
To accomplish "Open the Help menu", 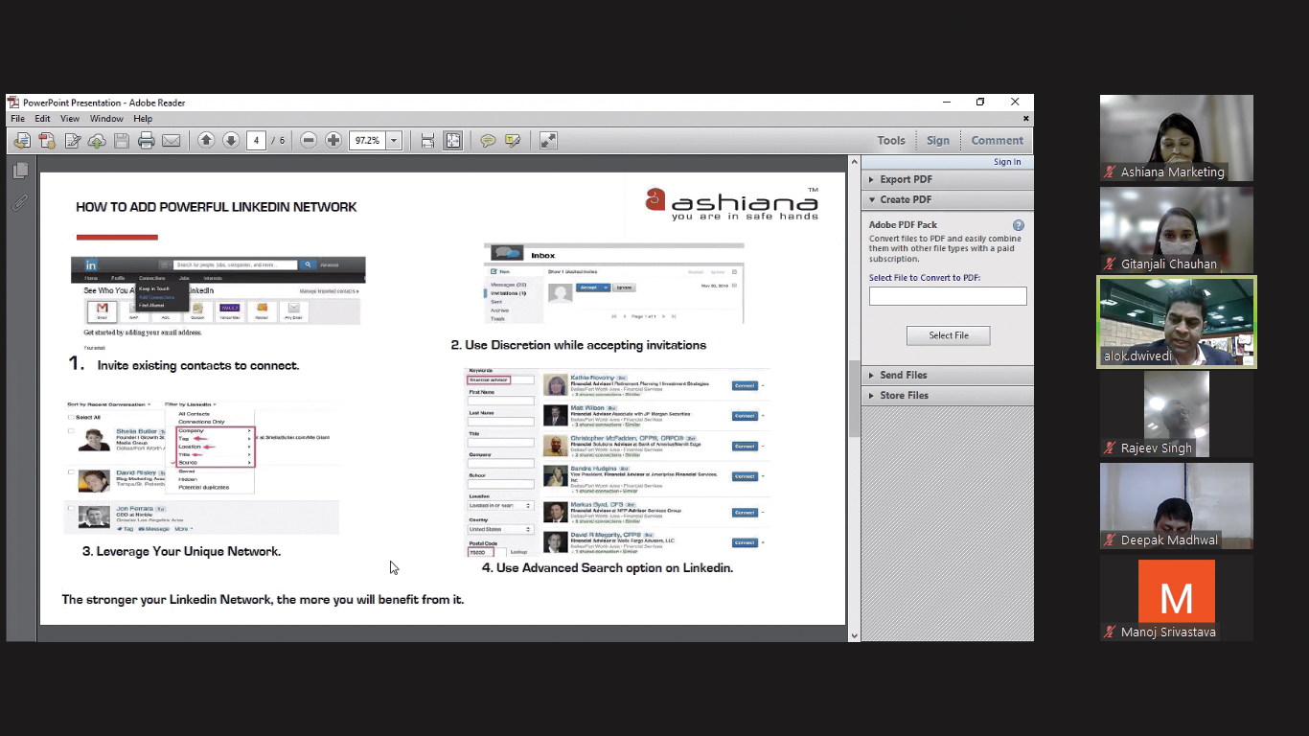I will (143, 119).
